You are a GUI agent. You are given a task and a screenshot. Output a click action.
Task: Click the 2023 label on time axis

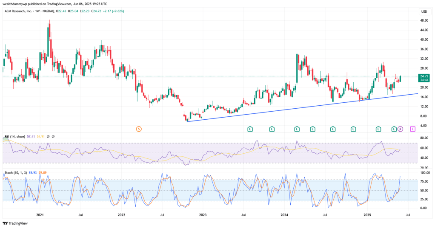203,215
